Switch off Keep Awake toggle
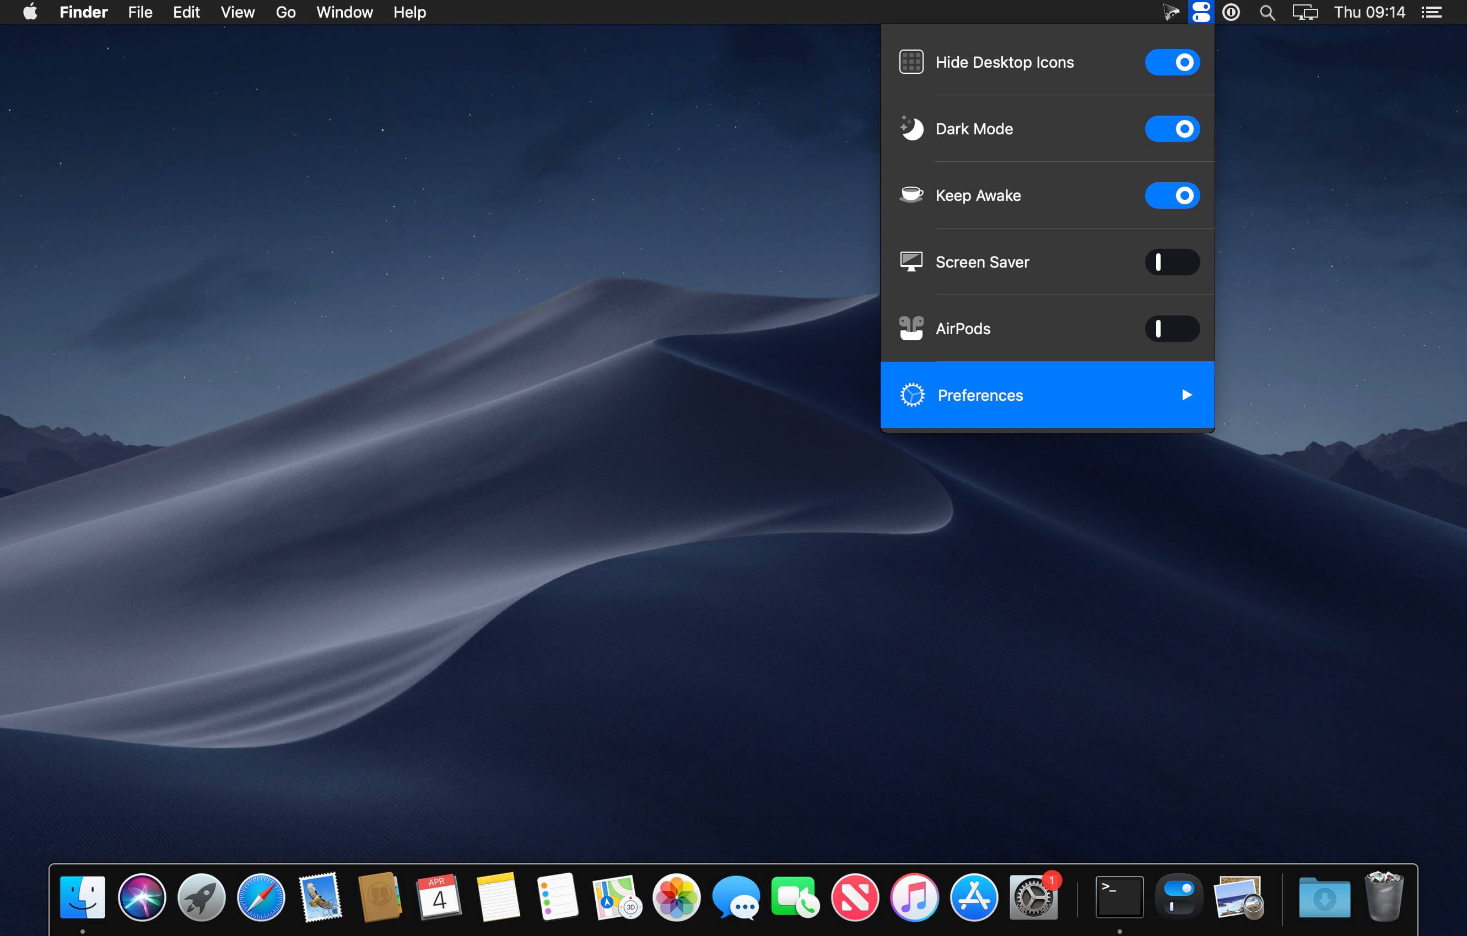Screen dimensions: 1467x936 point(1172,195)
